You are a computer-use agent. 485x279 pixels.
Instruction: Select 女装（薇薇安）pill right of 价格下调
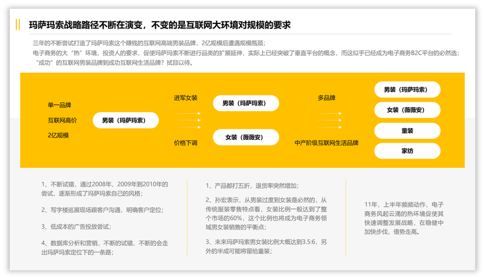(x=246, y=138)
